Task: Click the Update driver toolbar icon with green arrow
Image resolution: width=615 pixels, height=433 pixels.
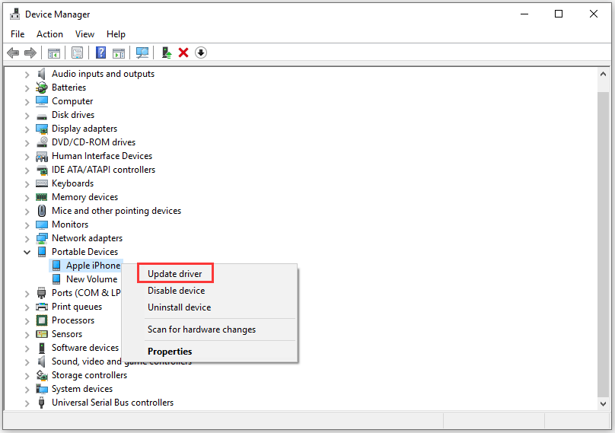Action: coord(167,53)
